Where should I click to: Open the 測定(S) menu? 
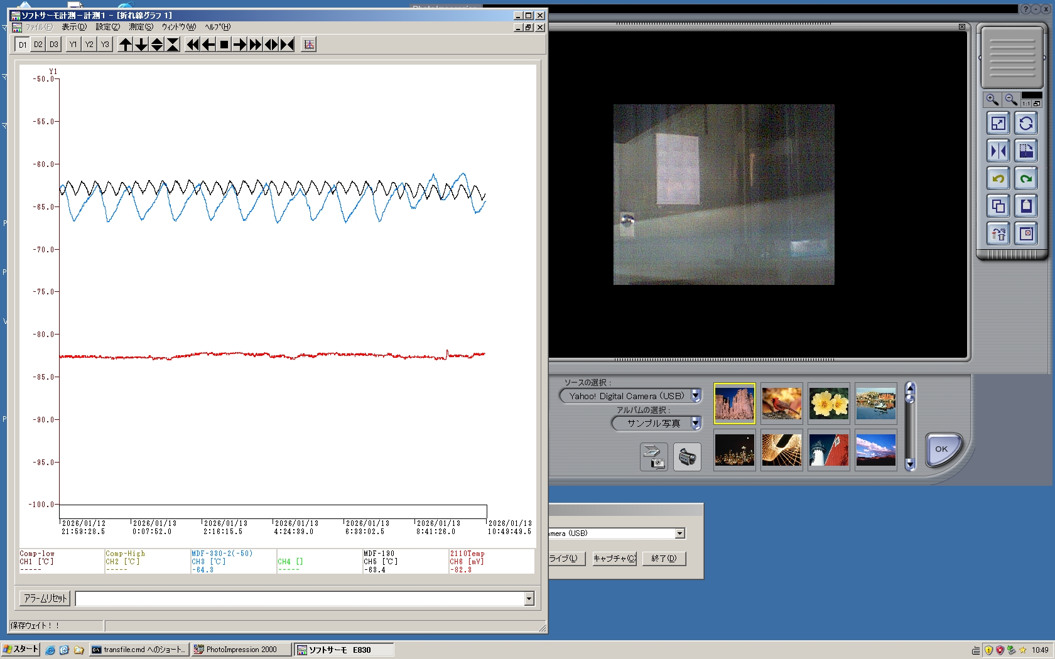click(x=141, y=27)
